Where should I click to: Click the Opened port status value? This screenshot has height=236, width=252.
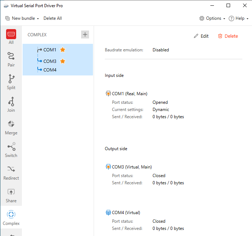tap(160, 102)
